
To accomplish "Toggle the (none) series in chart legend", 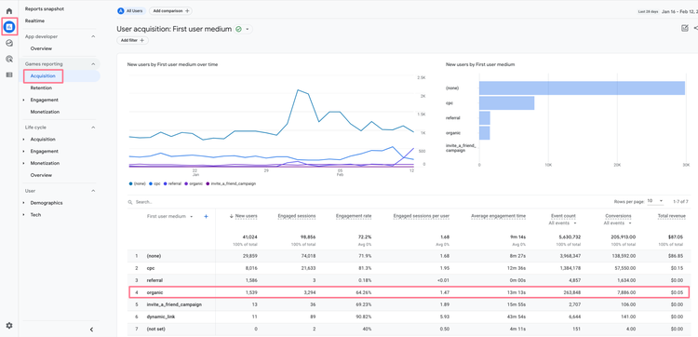I will 137,183.
